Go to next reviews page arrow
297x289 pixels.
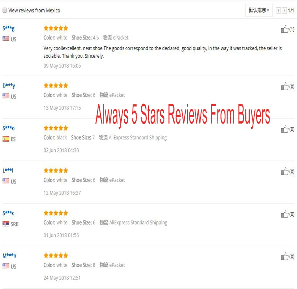coord(284,10)
